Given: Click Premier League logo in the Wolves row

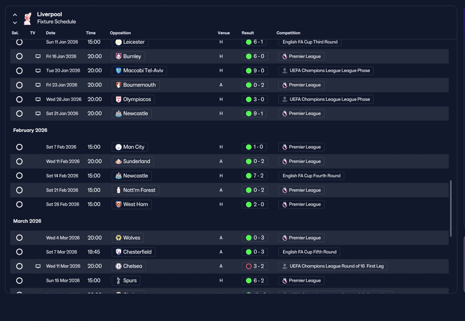Looking at the screenshot, I should [x=284, y=238].
